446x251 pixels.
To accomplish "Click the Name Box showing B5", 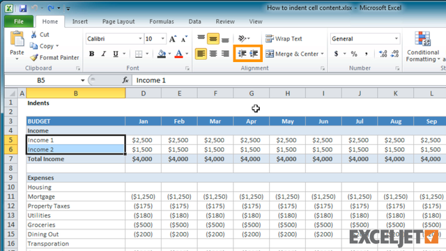I will click(x=41, y=81).
